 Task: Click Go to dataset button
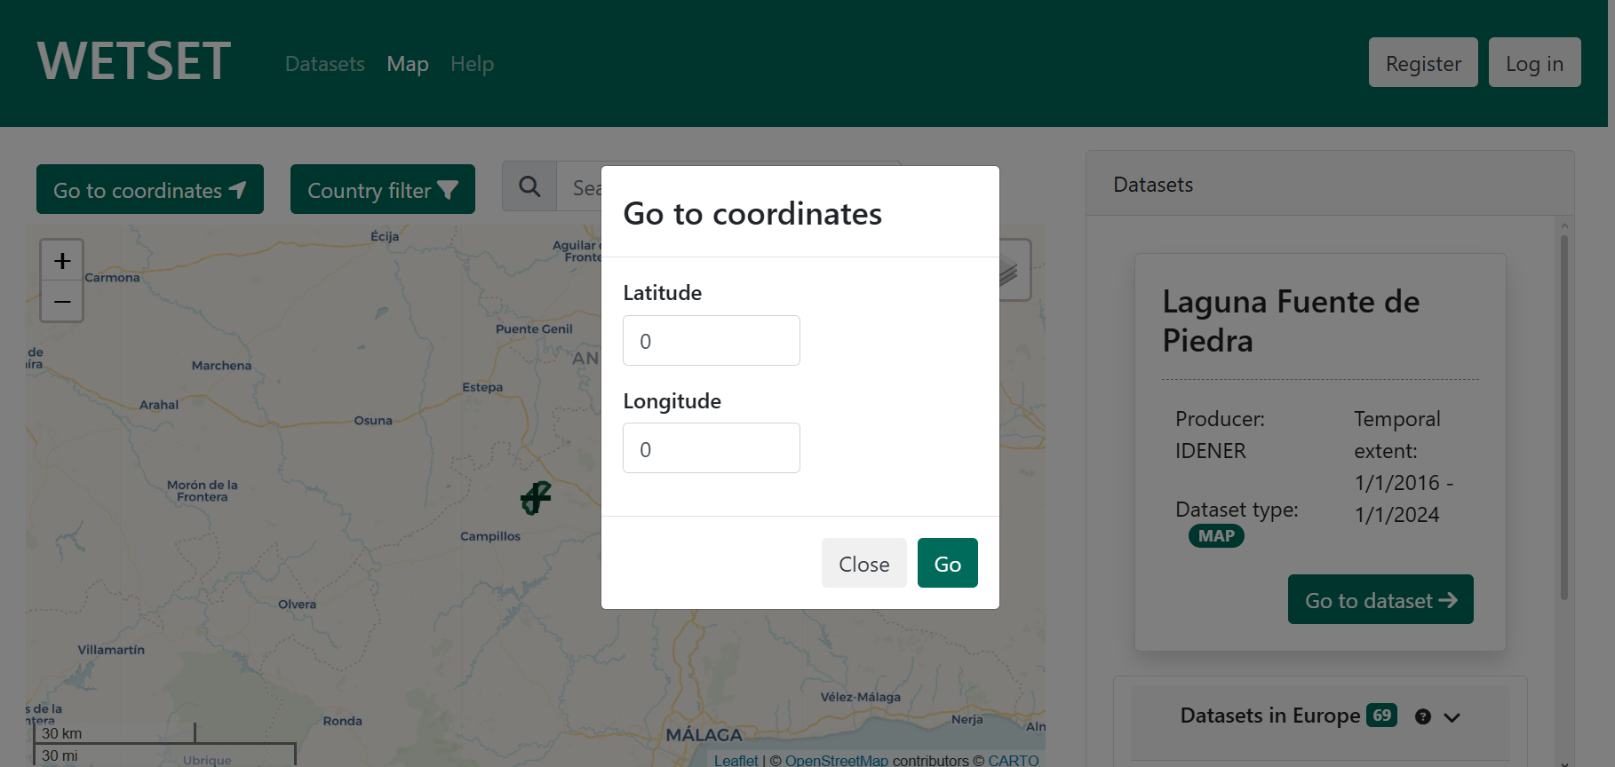1380,600
